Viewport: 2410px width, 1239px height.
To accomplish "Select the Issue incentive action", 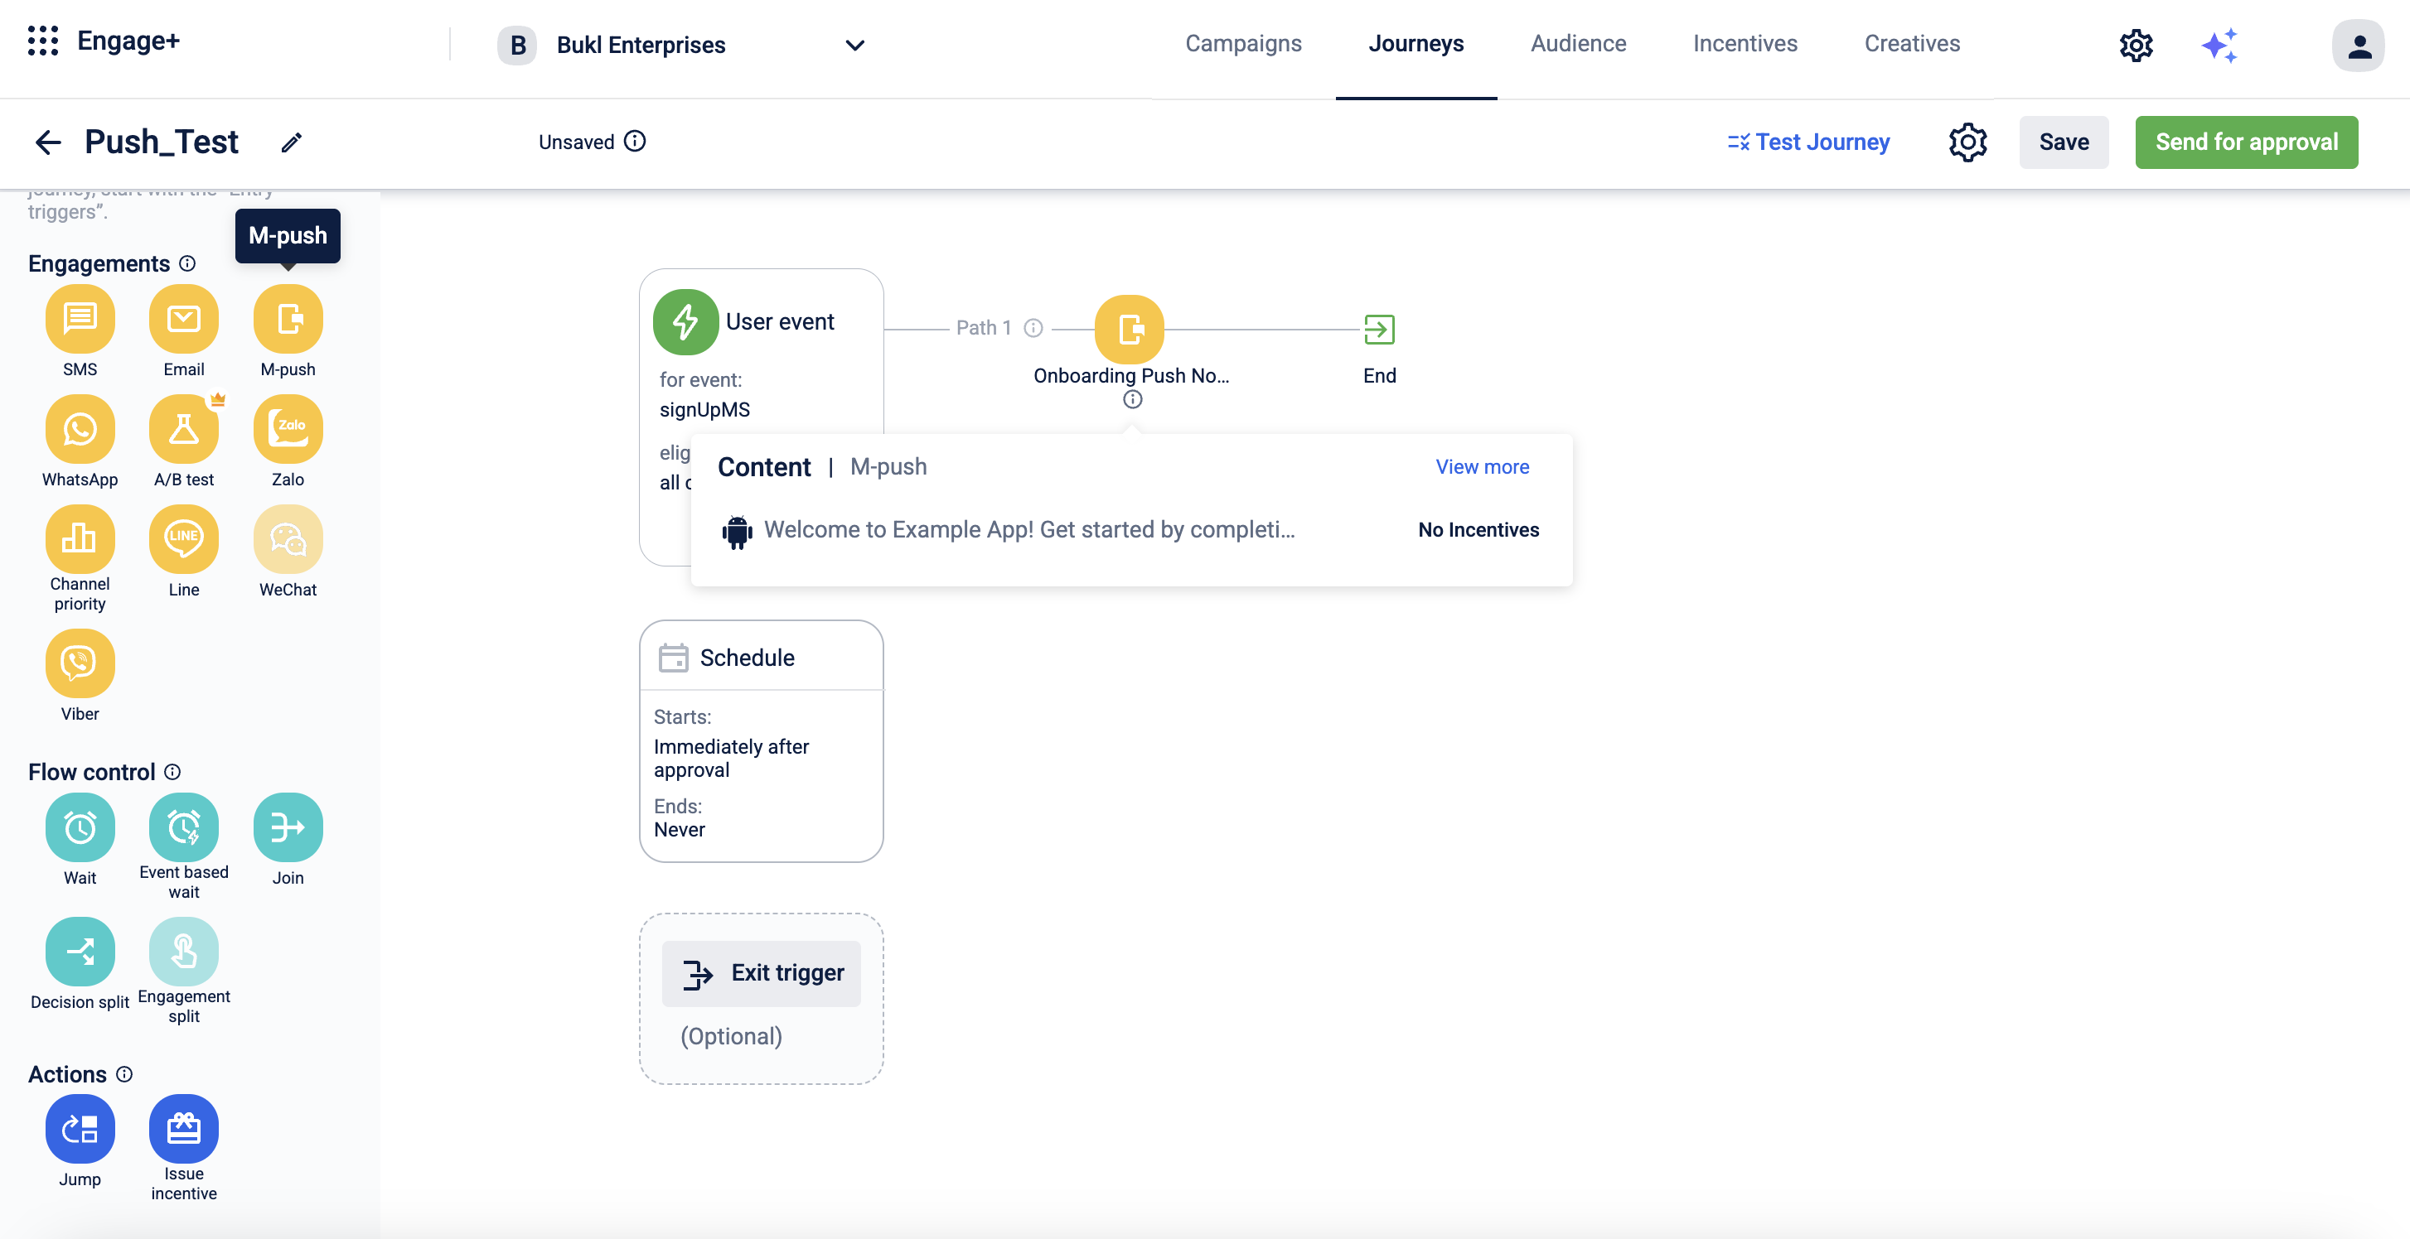I will pyautogui.click(x=183, y=1129).
